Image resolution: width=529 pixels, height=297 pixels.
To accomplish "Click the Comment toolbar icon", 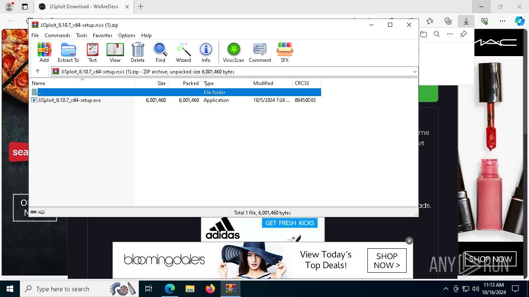I will tap(260, 52).
